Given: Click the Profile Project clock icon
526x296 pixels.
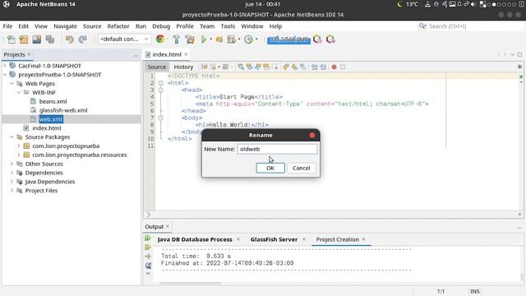Looking at the screenshot, I should 248,39.
